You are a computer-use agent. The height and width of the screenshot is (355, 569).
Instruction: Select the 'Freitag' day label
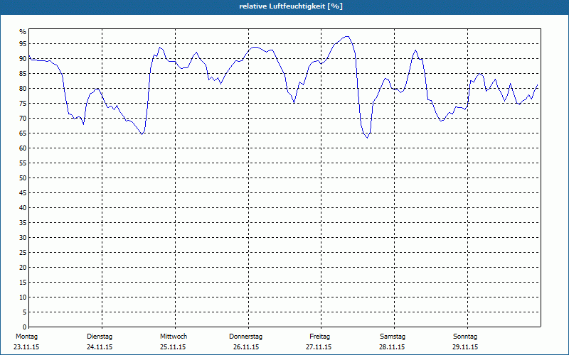(x=319, y=337)
